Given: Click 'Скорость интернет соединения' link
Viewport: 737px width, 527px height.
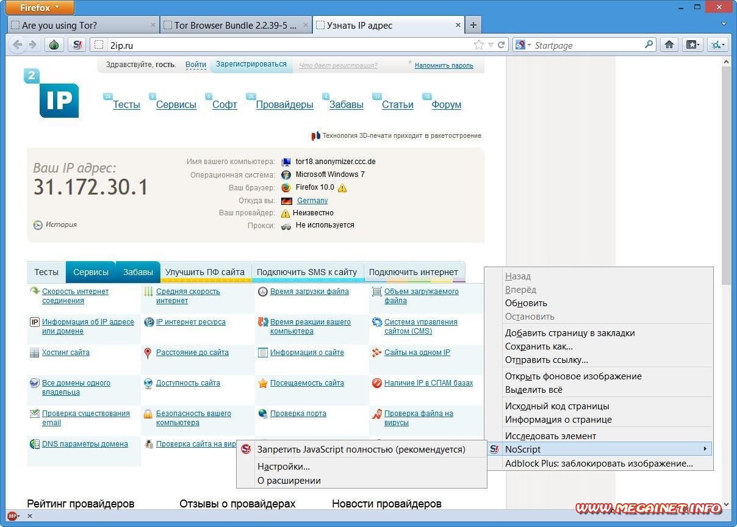Looking at the screenshot, I should [75, 296].
